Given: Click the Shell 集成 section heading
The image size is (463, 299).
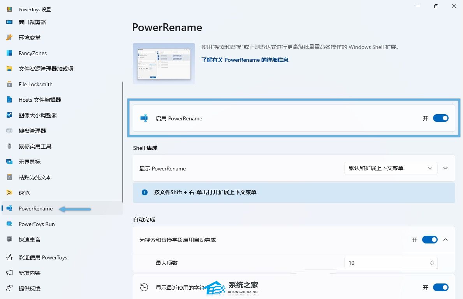Looking at the screenshot, I should [145, 148].
